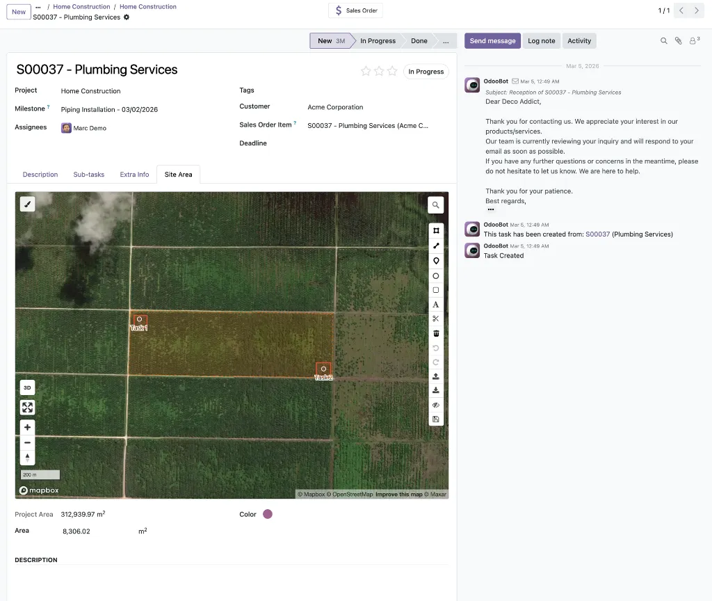Click the redo arrow in map toolbar

(436, 362)
